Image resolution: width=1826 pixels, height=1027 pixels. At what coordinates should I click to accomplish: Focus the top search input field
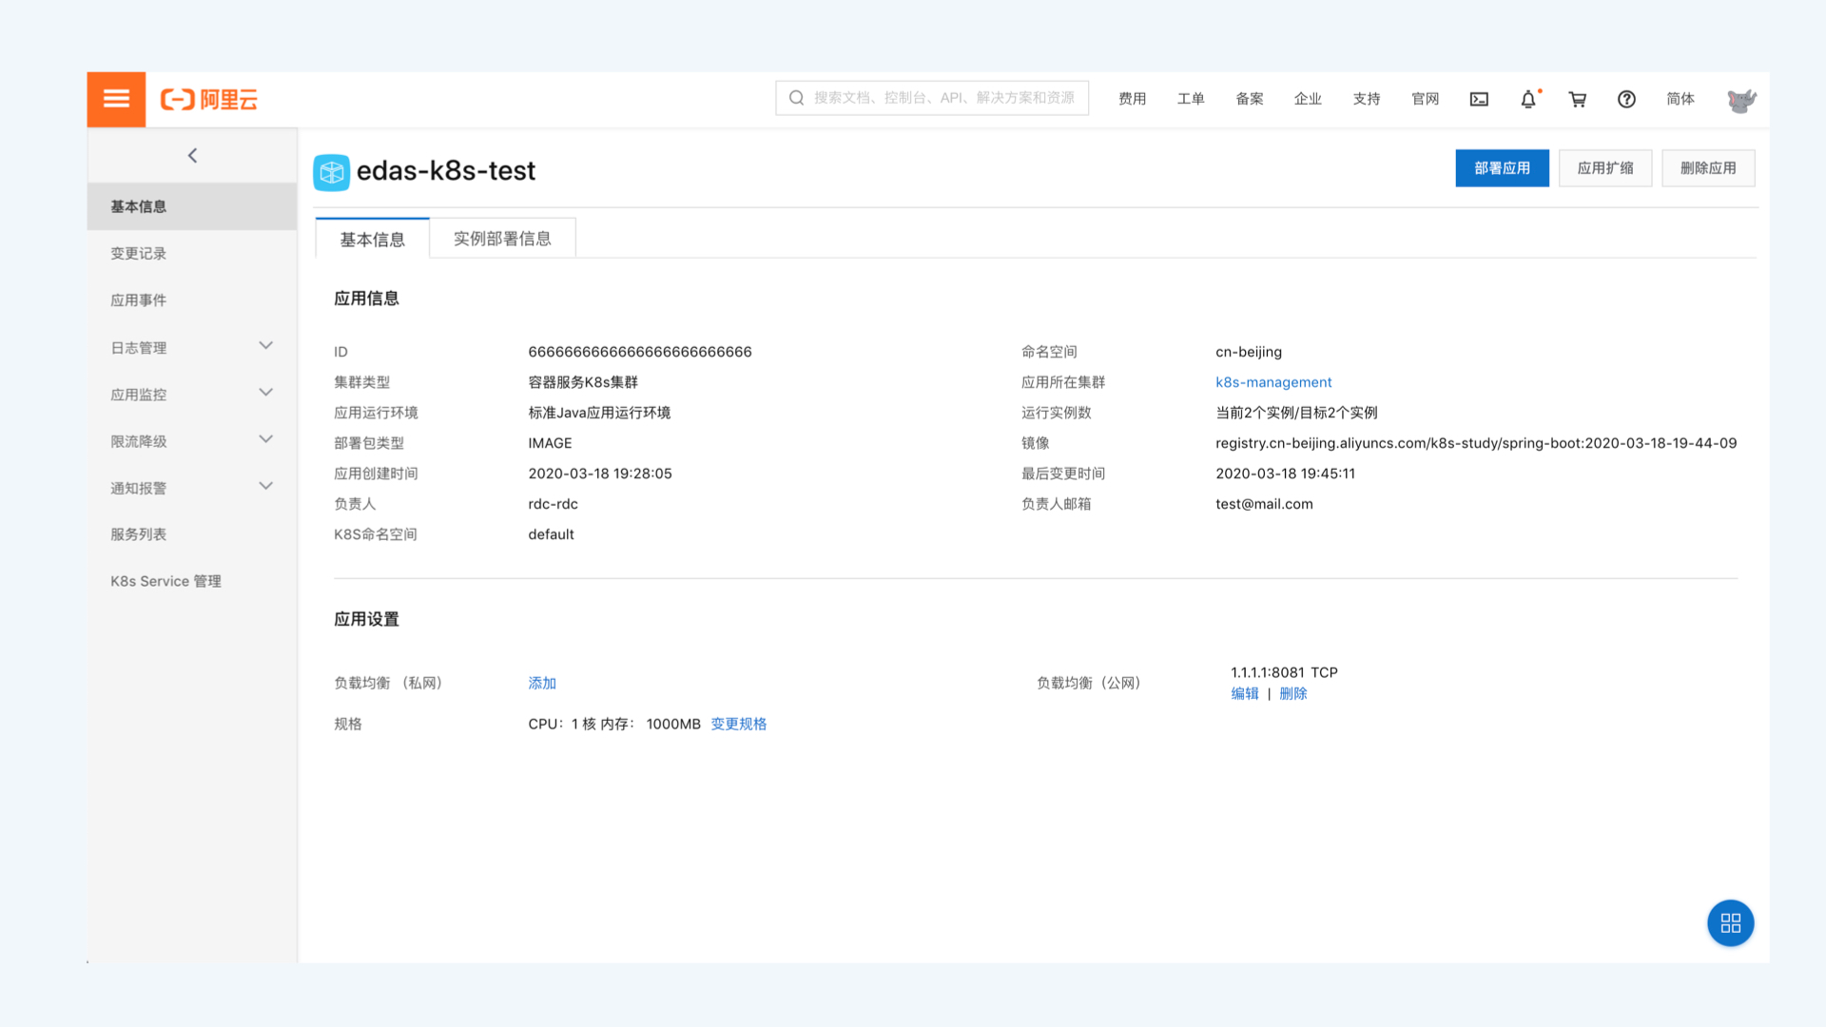pyautogui.click(x=932, y=98)
